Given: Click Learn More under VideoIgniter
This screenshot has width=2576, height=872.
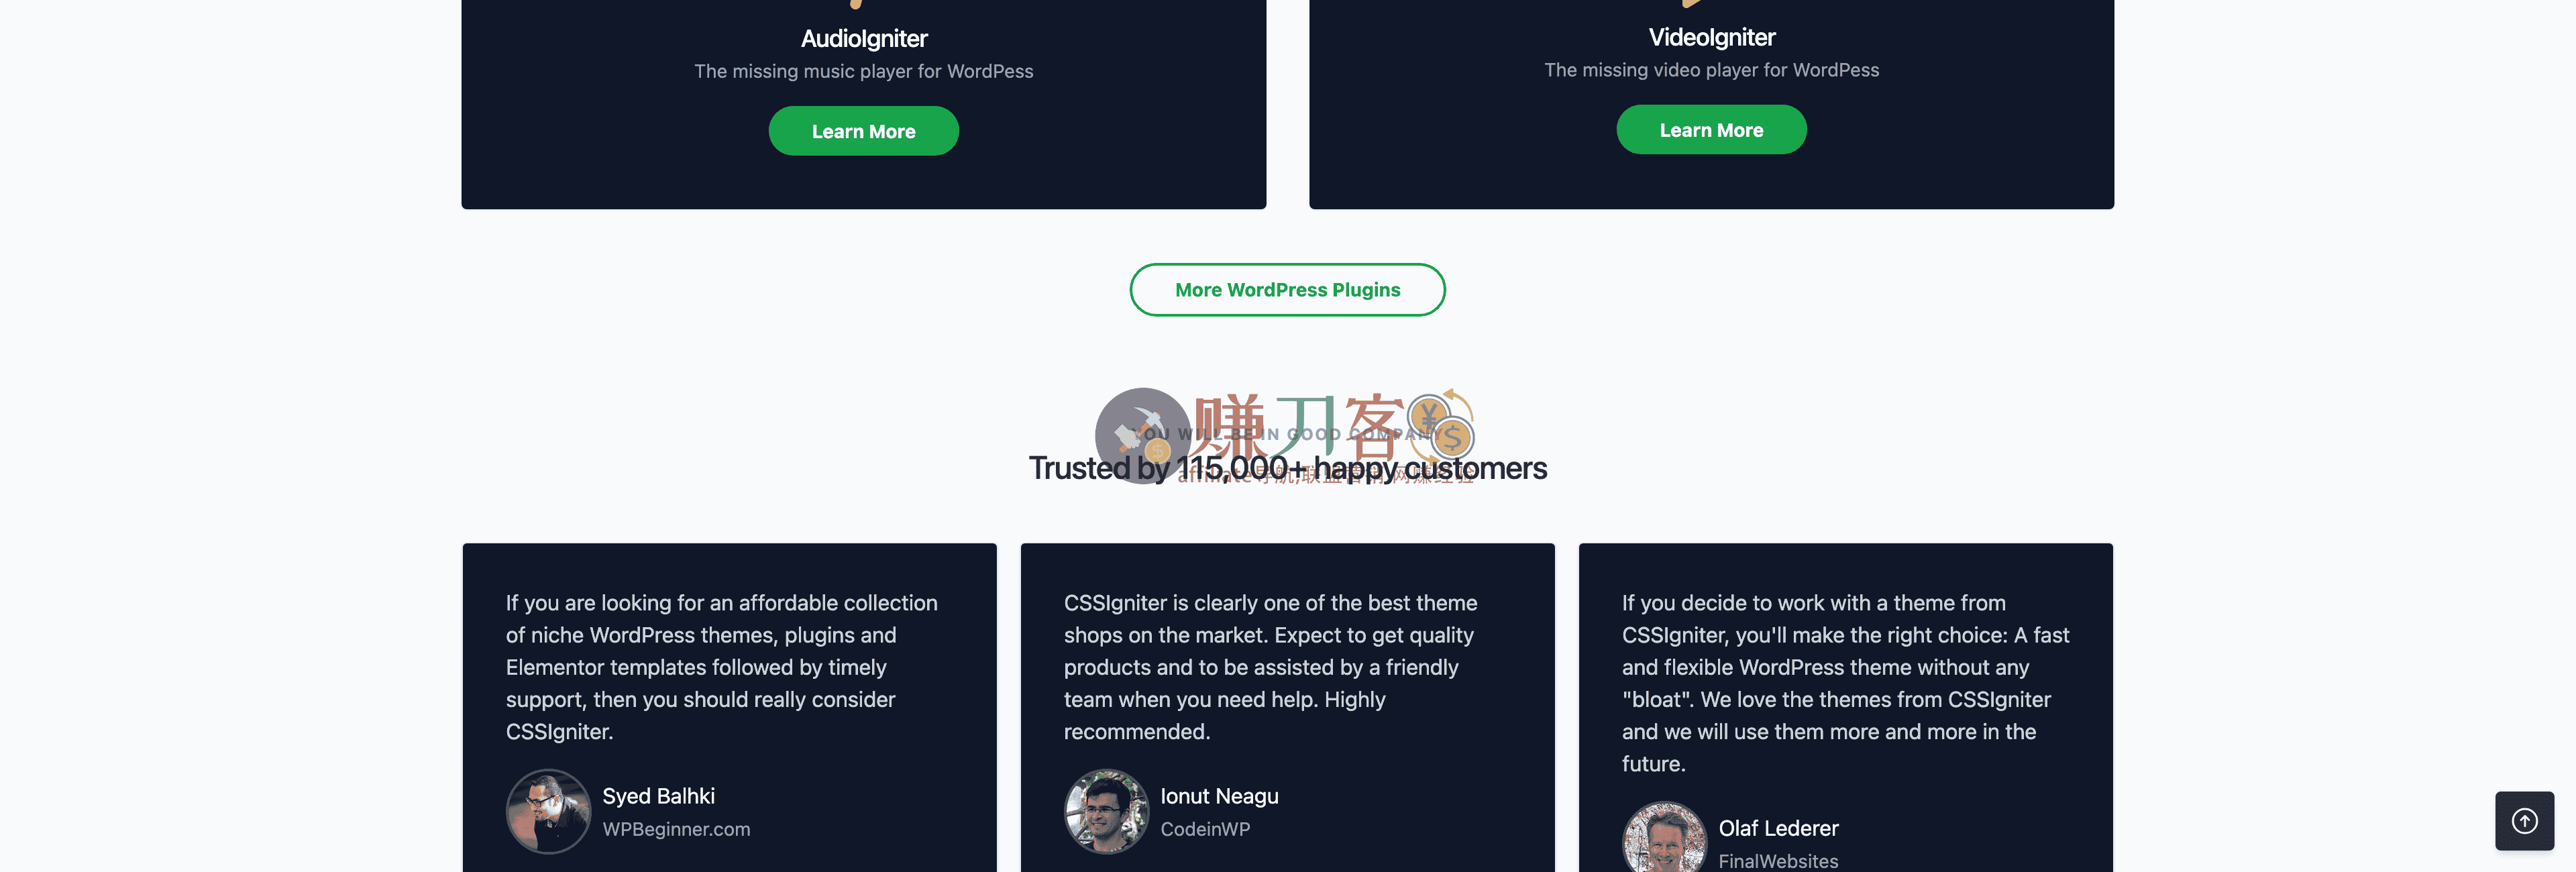Looking at the screenshot, I should click(1711, 130).
